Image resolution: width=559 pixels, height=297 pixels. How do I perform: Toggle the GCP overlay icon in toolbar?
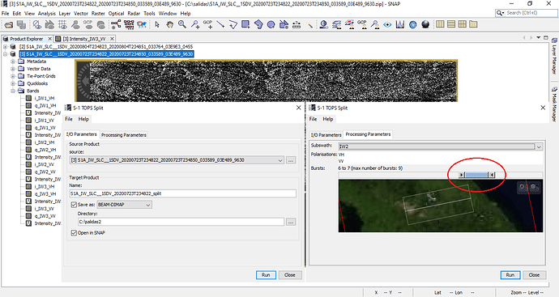tap(87, 24)
